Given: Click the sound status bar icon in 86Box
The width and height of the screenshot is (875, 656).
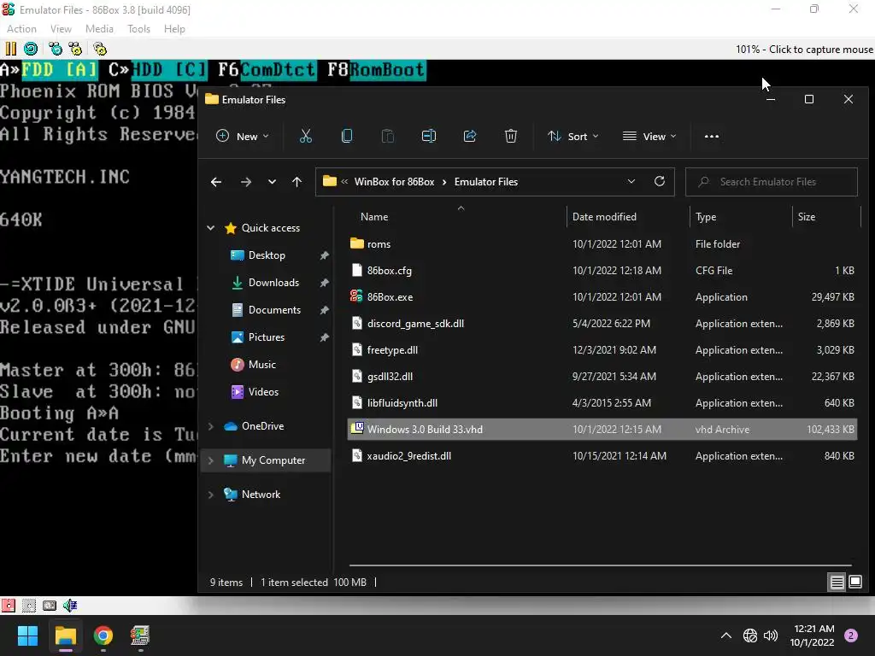Looking at the screenshot, I should pyautogui.click(x=70, y=606).
